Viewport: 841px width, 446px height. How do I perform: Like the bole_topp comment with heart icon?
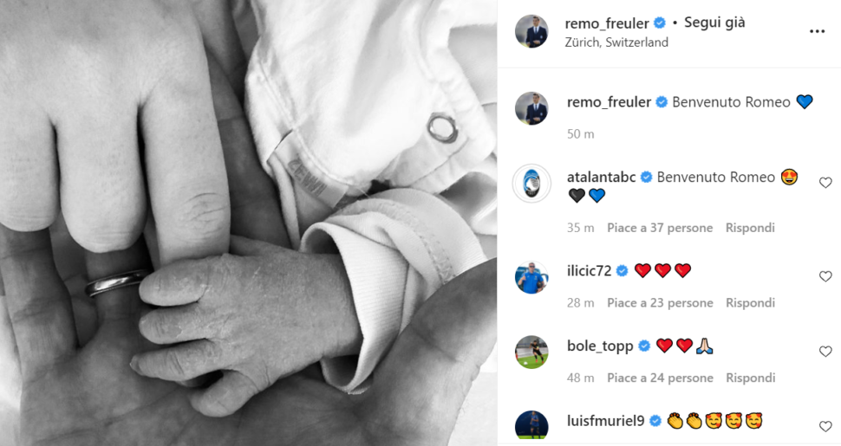pyautogui.click(x=825, y=352)
